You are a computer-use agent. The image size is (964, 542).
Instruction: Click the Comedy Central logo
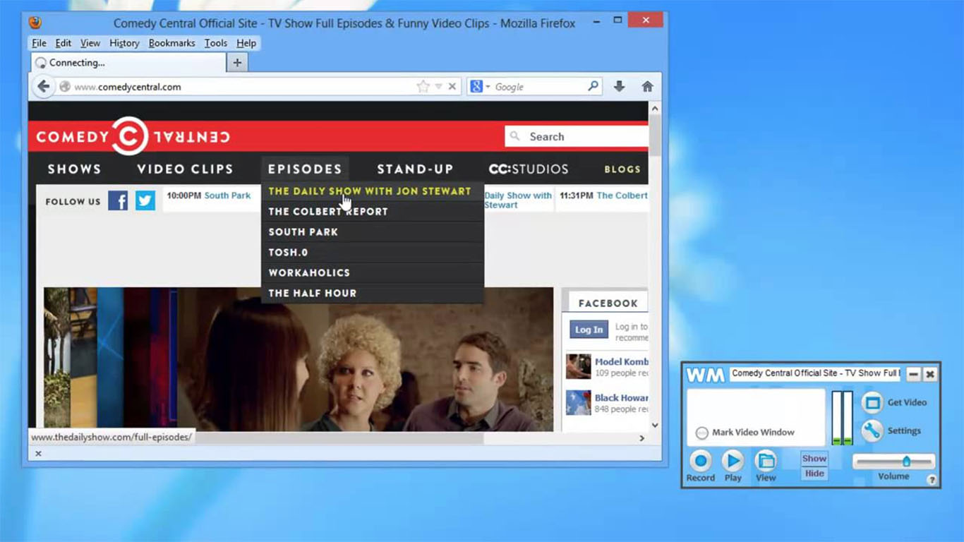point(133,136)
